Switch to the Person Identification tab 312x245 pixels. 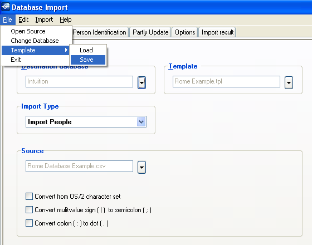click(100, 32)
